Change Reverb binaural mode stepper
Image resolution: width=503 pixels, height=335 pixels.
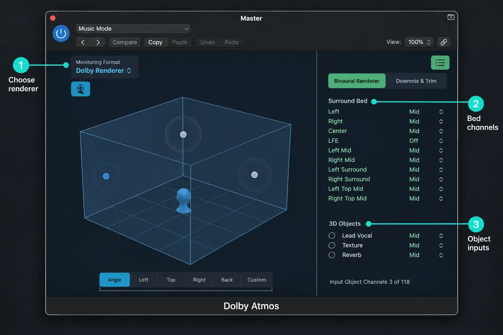(x=441, y=255)
